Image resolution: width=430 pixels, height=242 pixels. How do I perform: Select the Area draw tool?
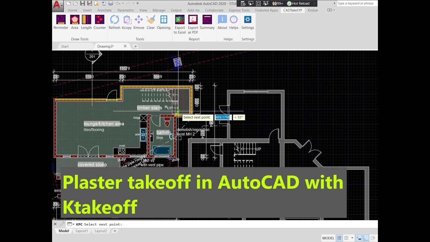click(x=75, y=23)
